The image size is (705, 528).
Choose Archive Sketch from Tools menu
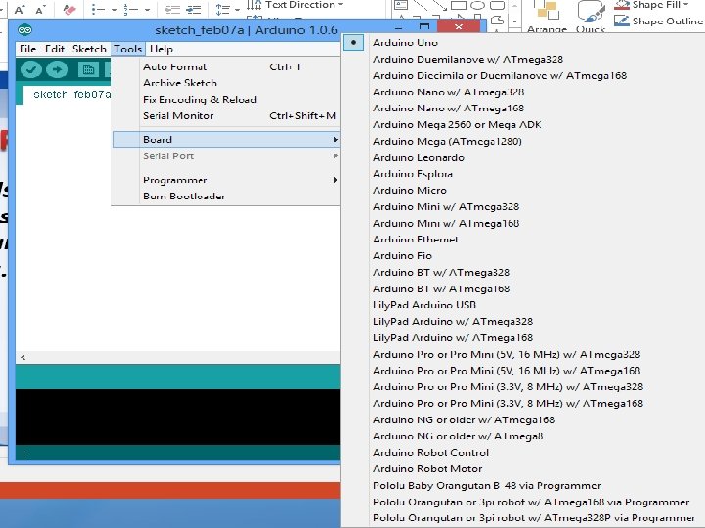click(x=225, y=83)
